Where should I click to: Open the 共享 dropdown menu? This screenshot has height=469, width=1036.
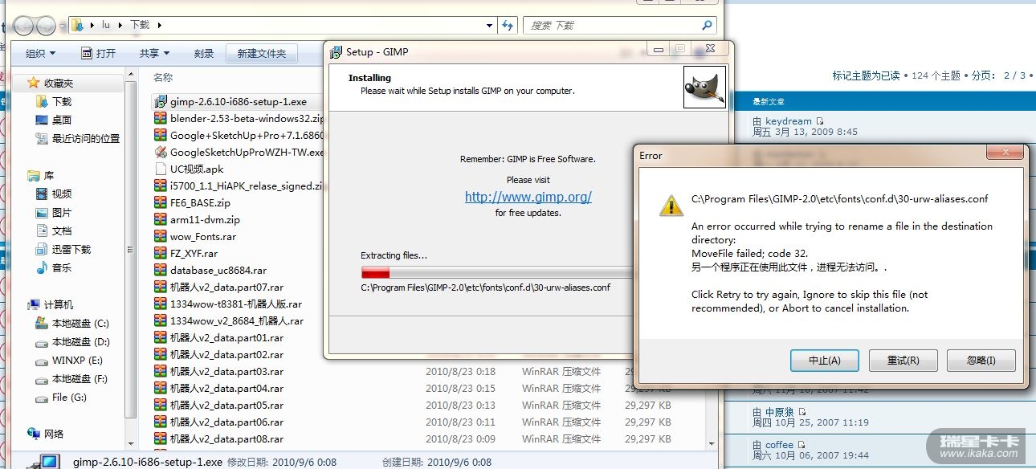154,54
